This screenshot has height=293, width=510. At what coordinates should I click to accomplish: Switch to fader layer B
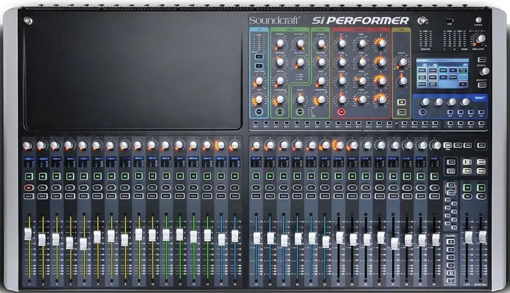pyautogui.click(x=451, y=250)
